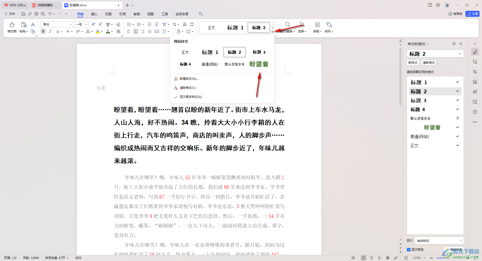Click Clear Format button in styles pane
Screen dimensions: 482x261
(x=429, y=63)
